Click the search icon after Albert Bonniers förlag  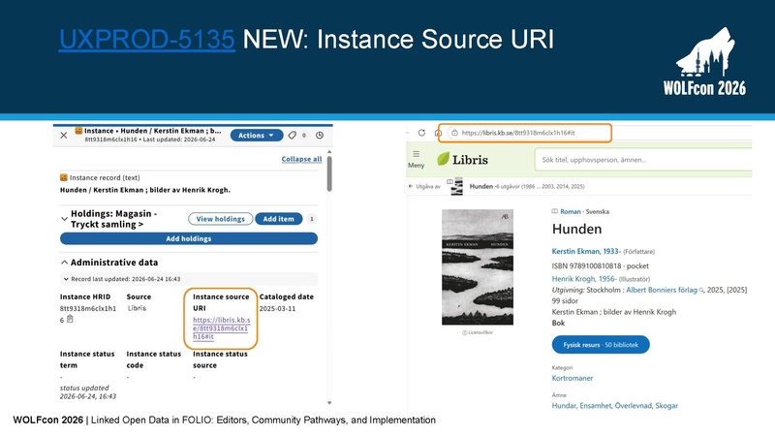click(701, 291)
